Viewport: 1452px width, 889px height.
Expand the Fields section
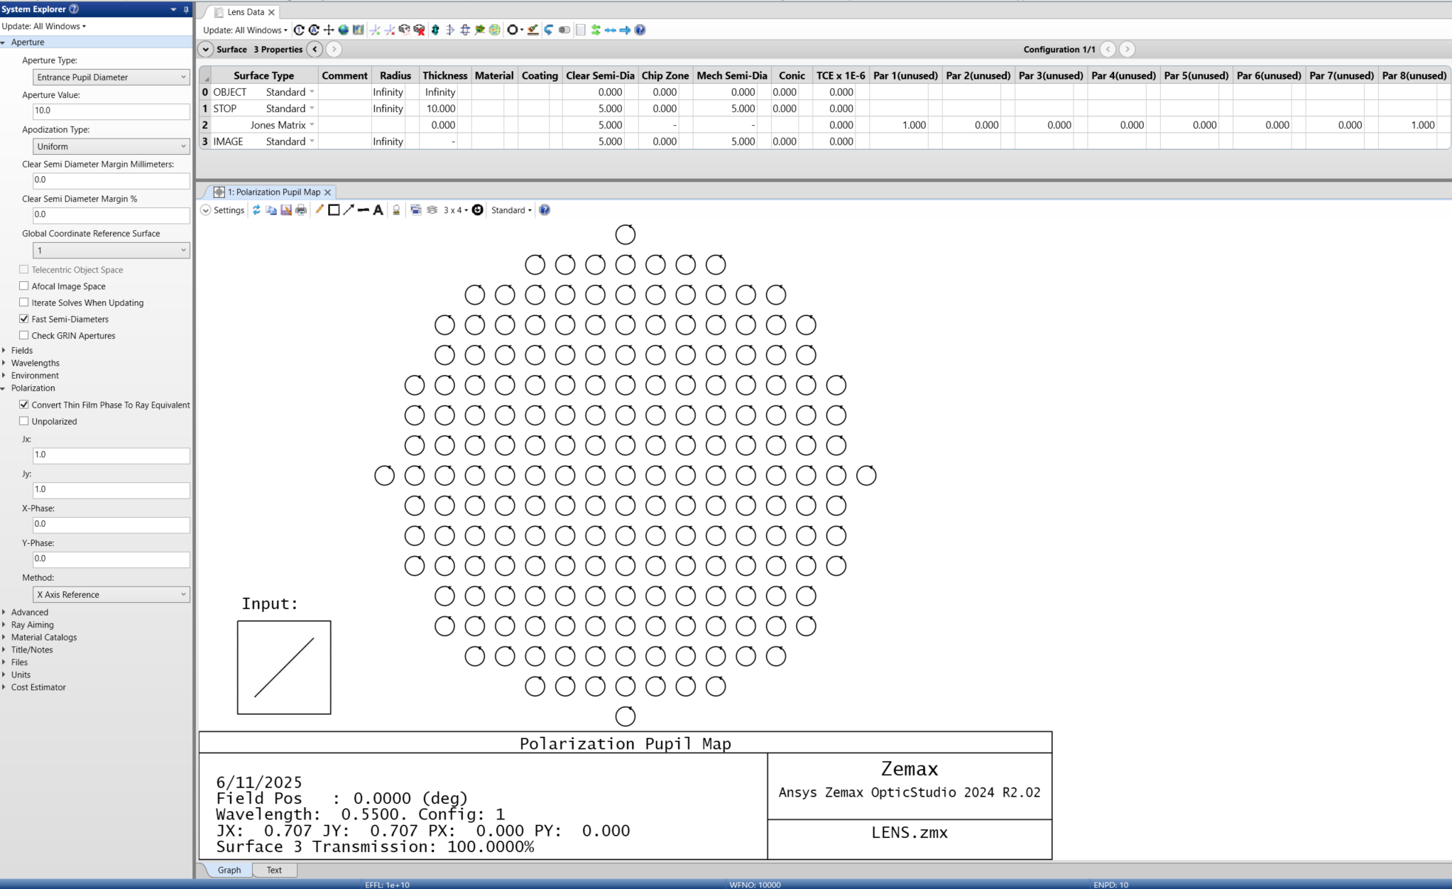click(4, 350)
